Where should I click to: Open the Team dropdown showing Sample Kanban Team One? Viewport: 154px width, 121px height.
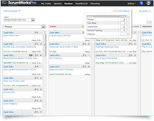coord(19,20)
